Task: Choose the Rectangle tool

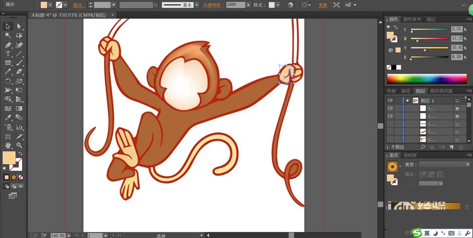Action: pos(8,63)
